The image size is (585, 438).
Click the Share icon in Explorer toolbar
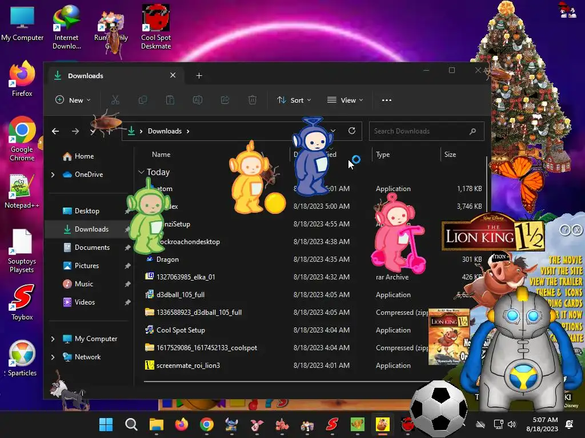pyautogui.click(x=225, y=100)
